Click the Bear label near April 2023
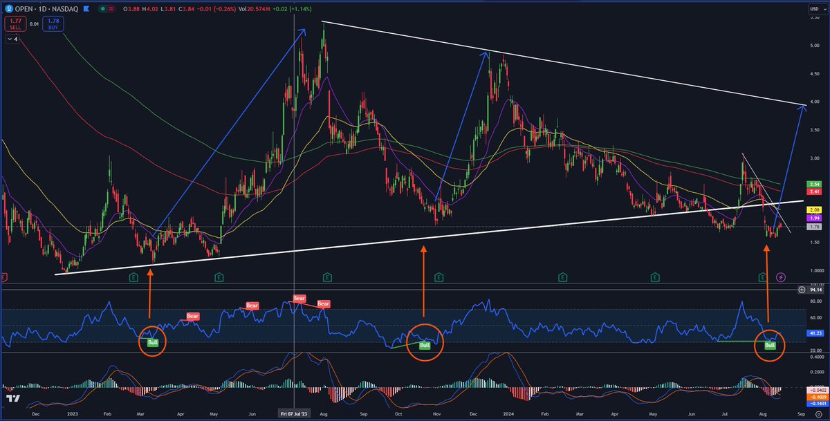This screenshot has width=830, height=421. tap(192, 316)
